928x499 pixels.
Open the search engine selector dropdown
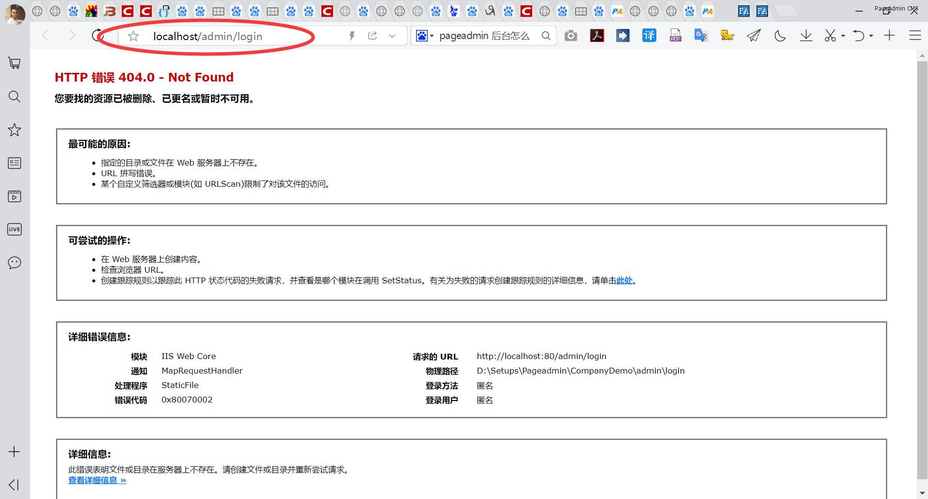pyautogui.click(x=425, y=36)
